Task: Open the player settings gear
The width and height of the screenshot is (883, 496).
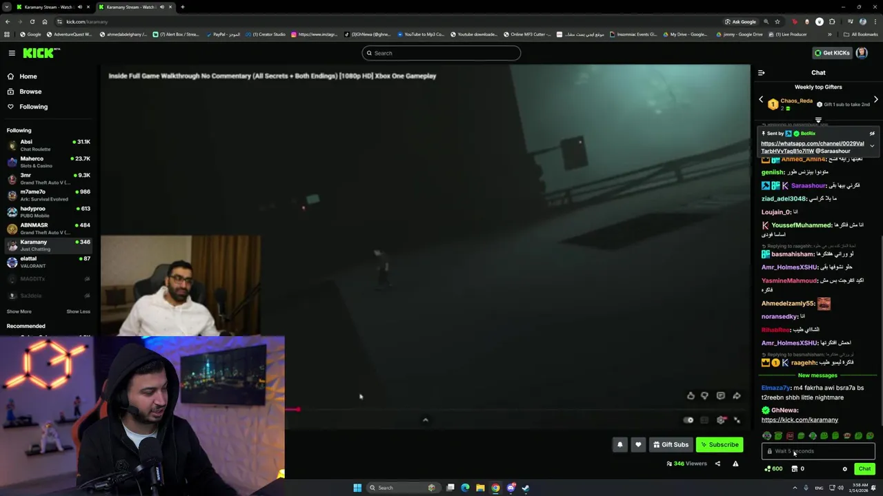Action: (x=721, y=420)
